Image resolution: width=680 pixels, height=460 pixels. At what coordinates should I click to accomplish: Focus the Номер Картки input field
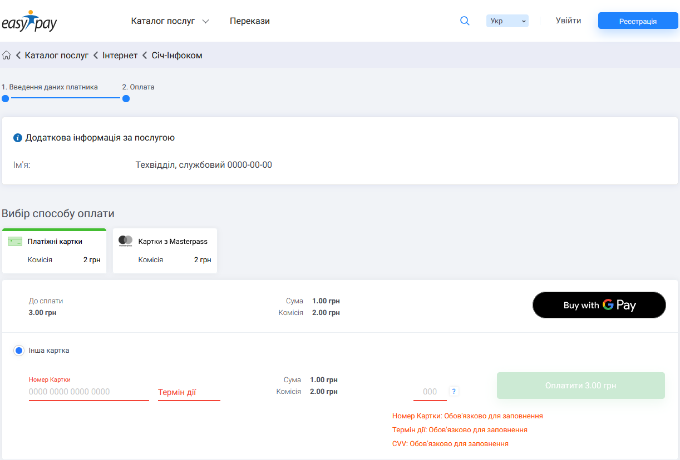88,392
